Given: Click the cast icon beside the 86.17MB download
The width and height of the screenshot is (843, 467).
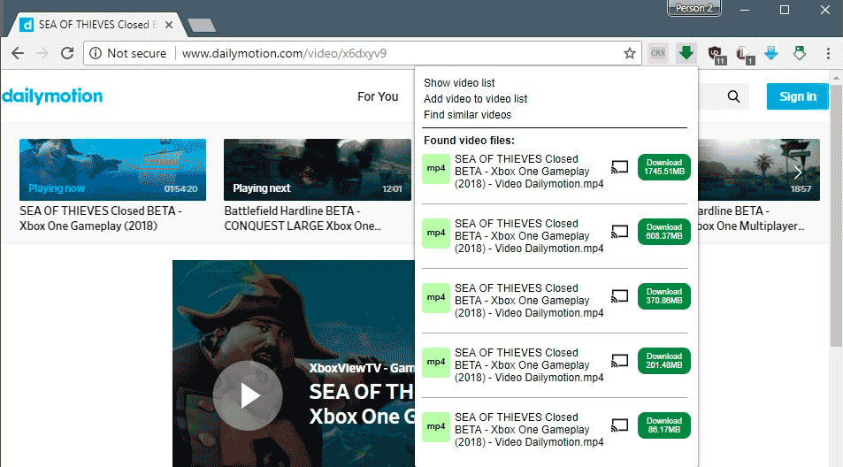Looking at the screenshot, I should [x=620, y=425].
